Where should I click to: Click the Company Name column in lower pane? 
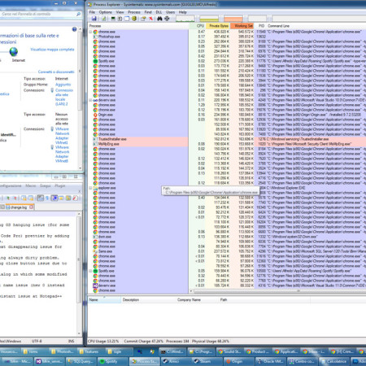[198, 300]
